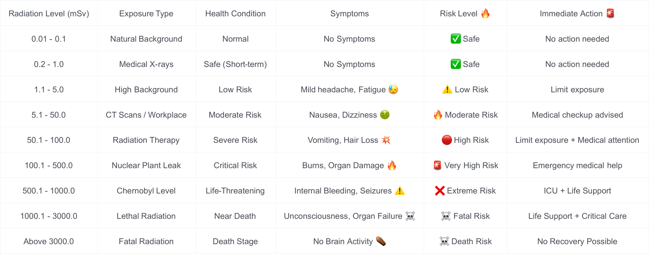The image size is (649, 254).
Task: Click the fire icon in Risk Level header
Action: coord(485,14)
